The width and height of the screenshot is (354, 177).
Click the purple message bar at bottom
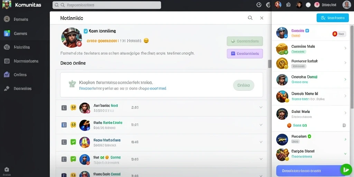(308, 171)
